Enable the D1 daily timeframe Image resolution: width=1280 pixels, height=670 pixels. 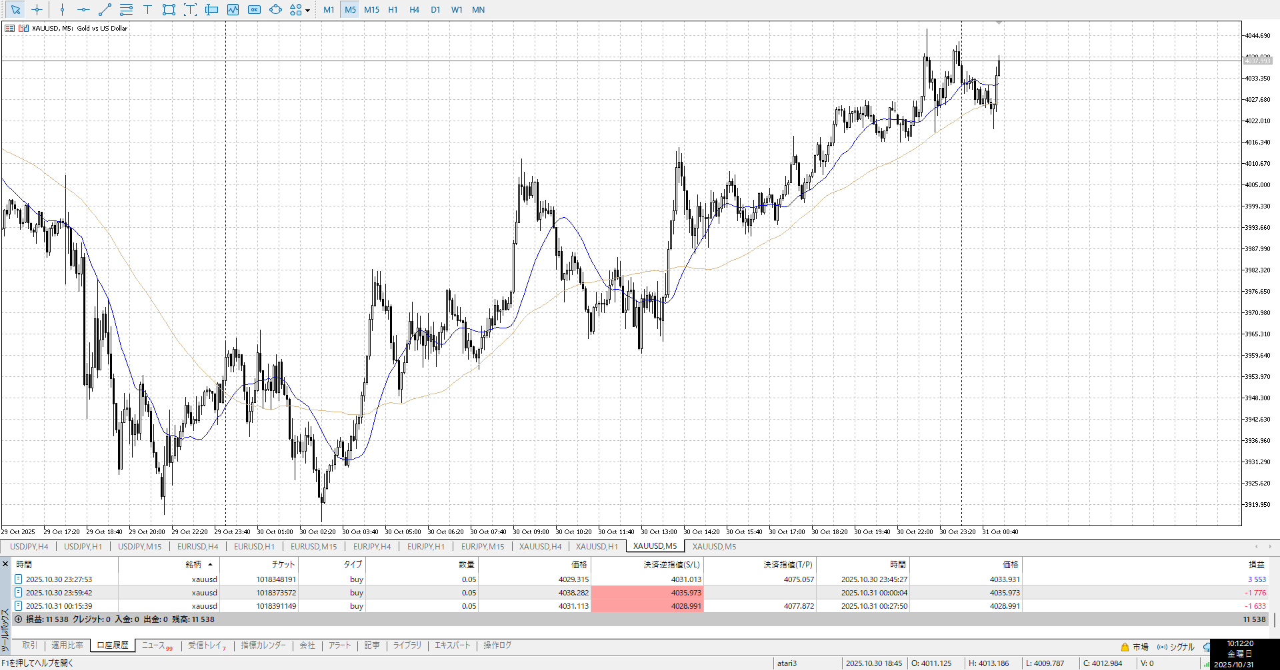pos(435,9)
